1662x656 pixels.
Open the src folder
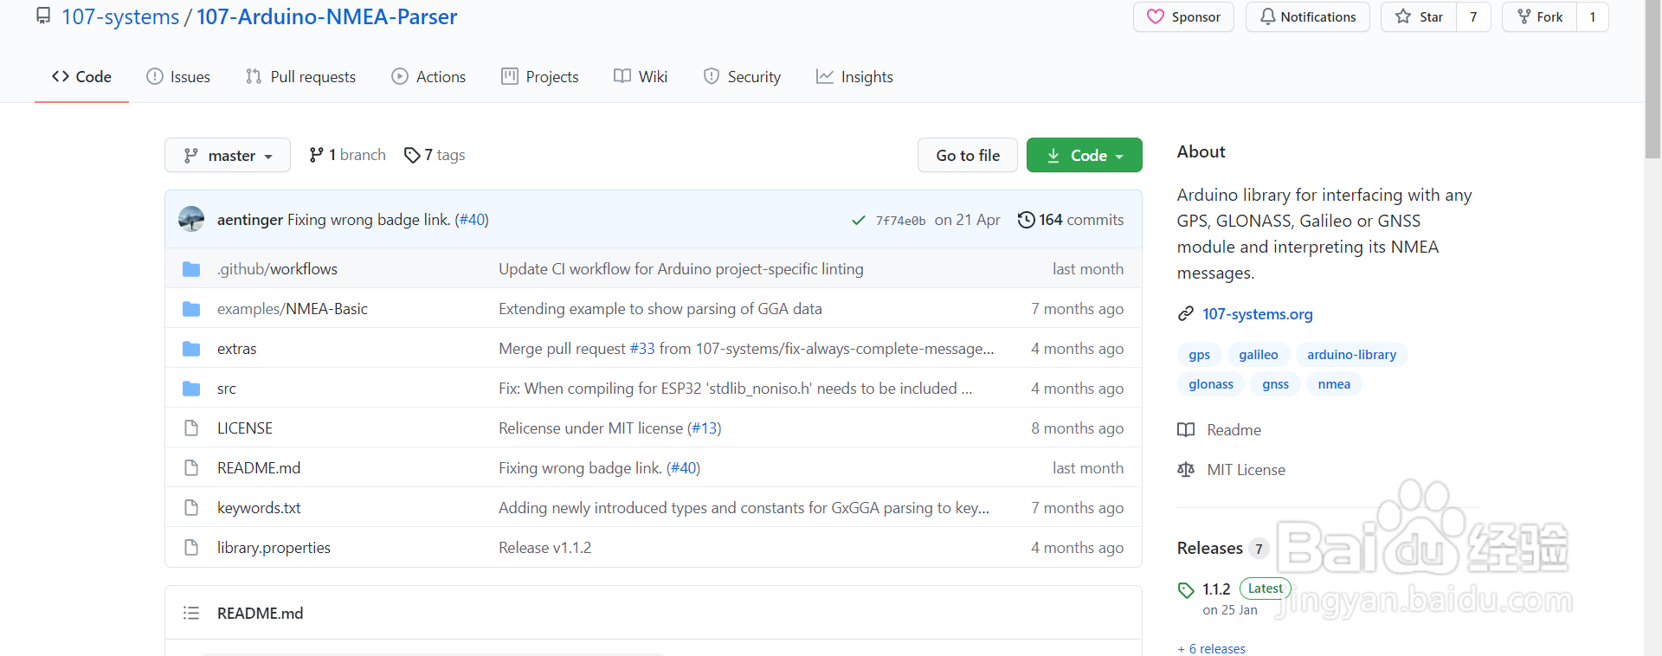[x=227, y=389]
